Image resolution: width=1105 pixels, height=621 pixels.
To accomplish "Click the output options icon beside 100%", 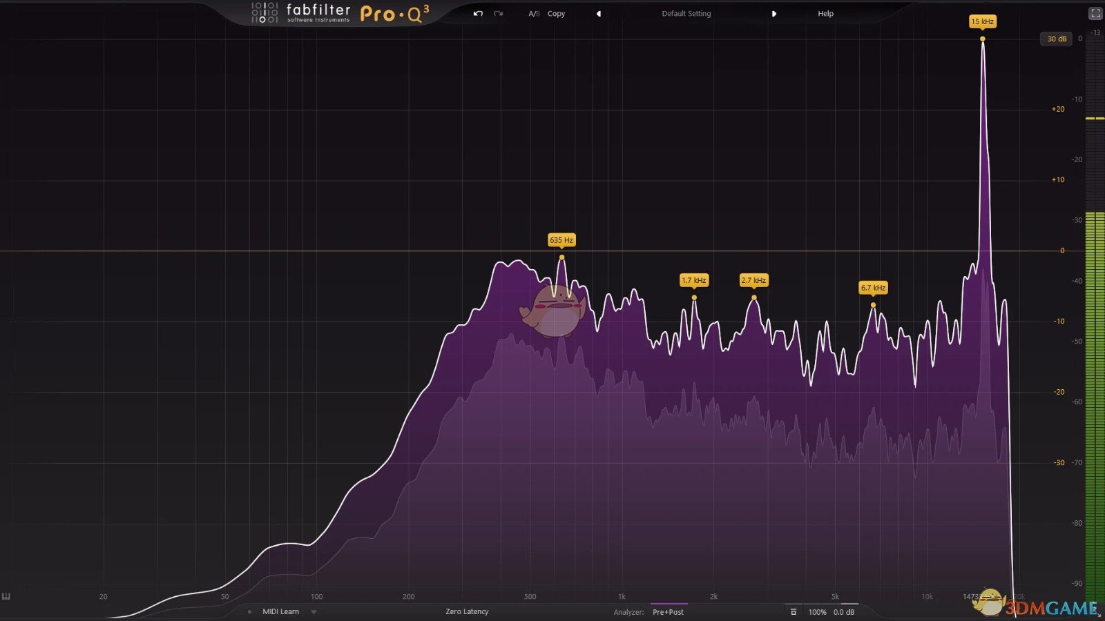I will [794, 612].
